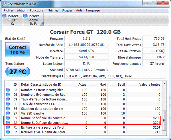This screenshot has height=140, width=171.
Task: Open the Aide menu
Action: click(79, 11)
